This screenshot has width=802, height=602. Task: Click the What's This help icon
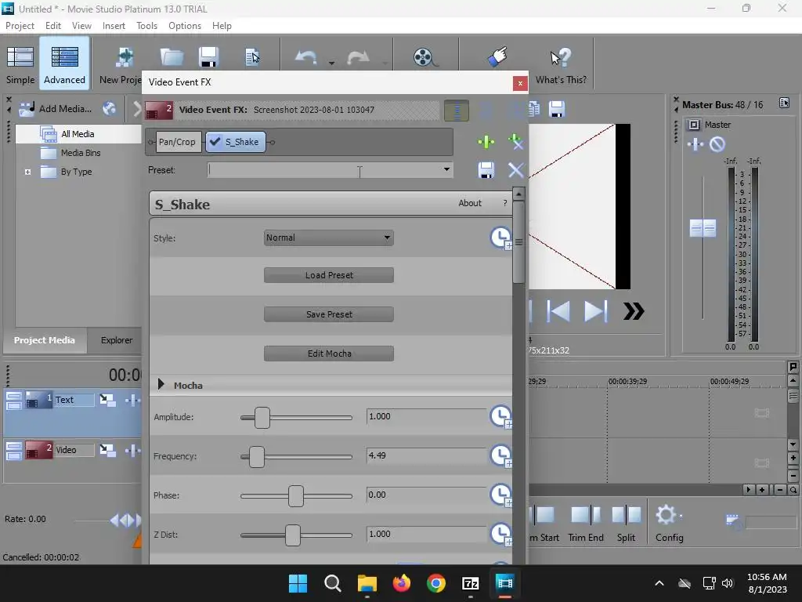[x=561, y=64]
